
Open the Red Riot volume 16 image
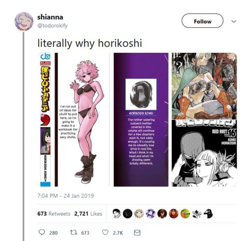click(x=204, y=153)
